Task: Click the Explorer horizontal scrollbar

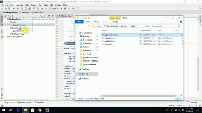Action: [139, 96]
